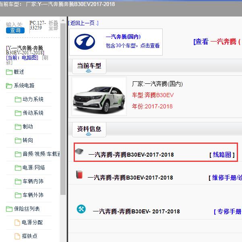Click the PC.127-33259 text
242x242 pixels.
pos(38,25)
